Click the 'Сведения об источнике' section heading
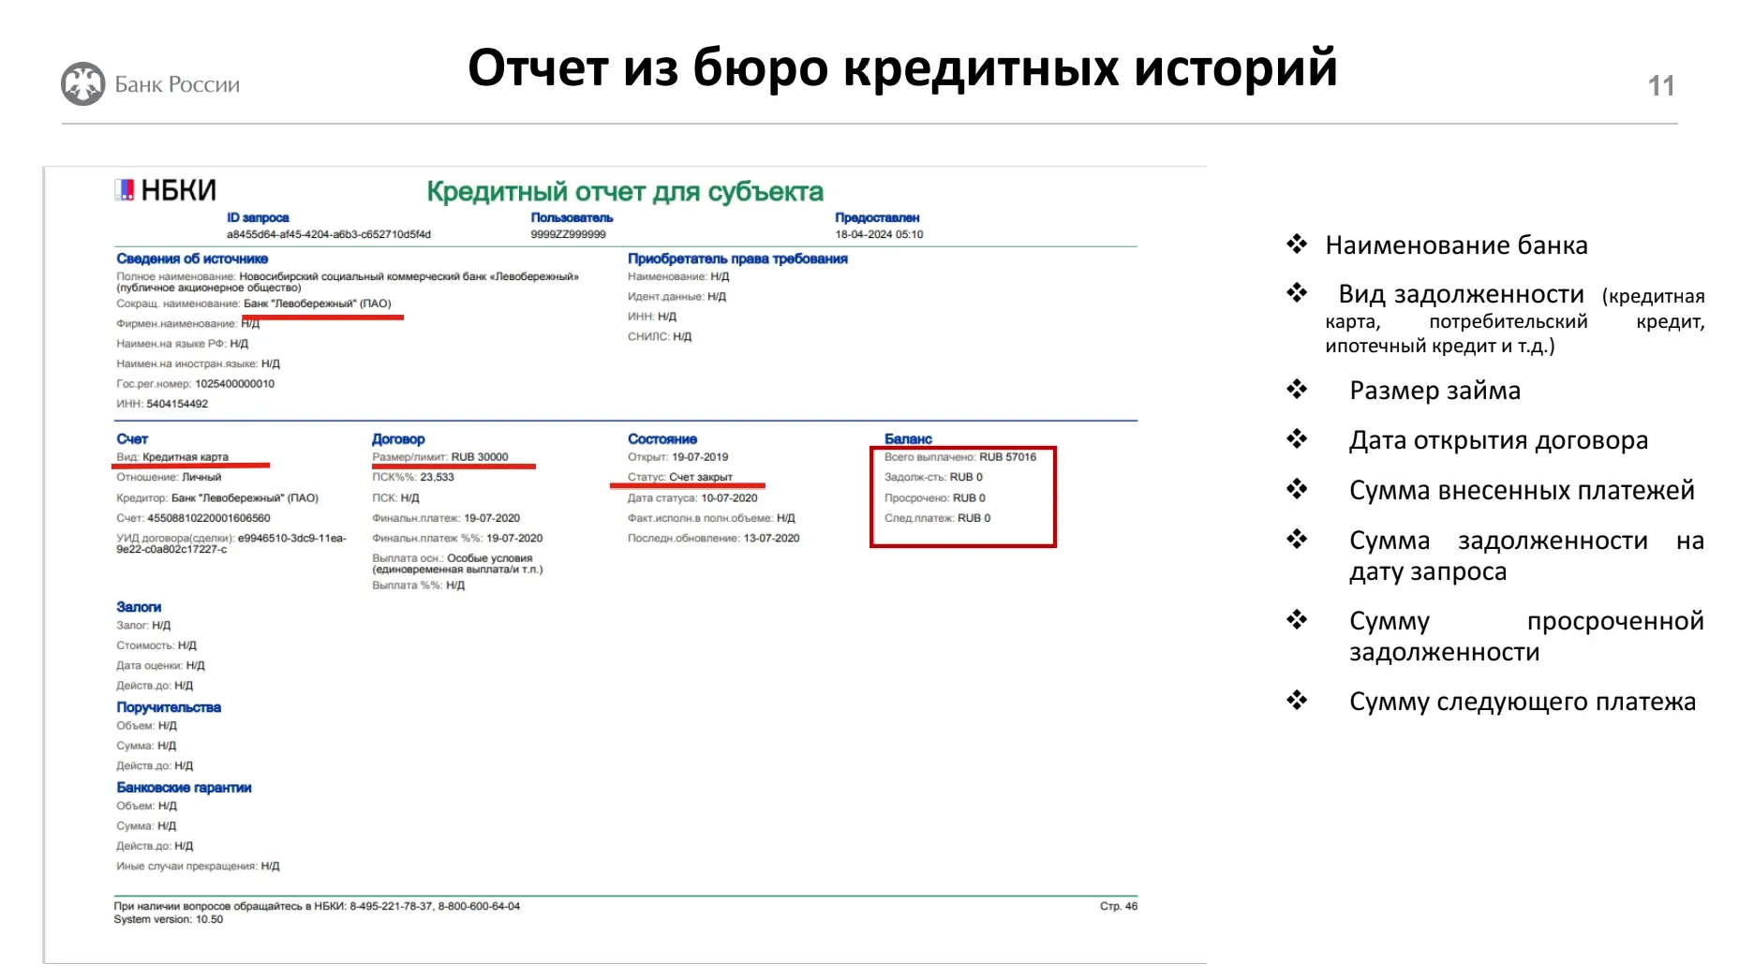1739x978 pixels. click(x=192, y=259)
